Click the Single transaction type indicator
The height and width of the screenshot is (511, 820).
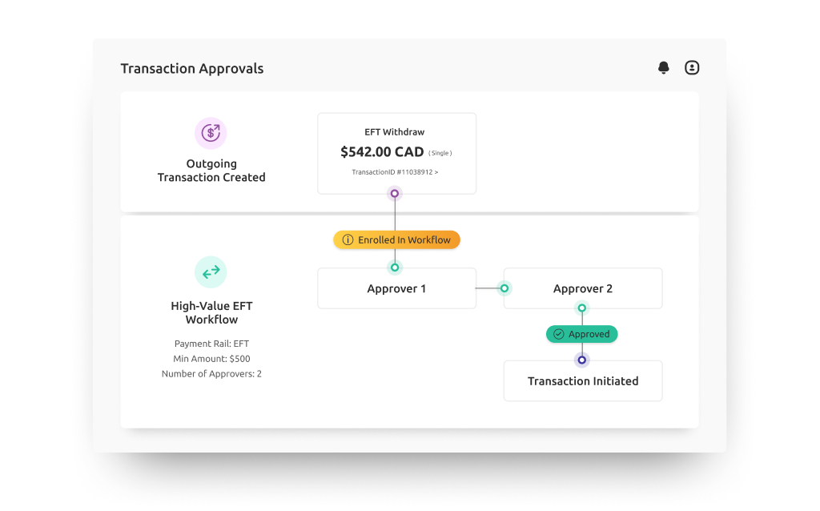[x=439, y=152]
